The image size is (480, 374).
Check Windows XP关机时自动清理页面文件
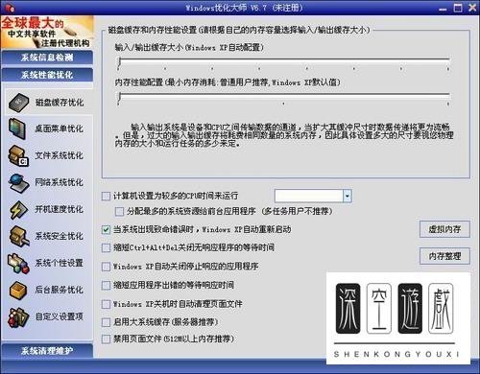pos(106,304)
